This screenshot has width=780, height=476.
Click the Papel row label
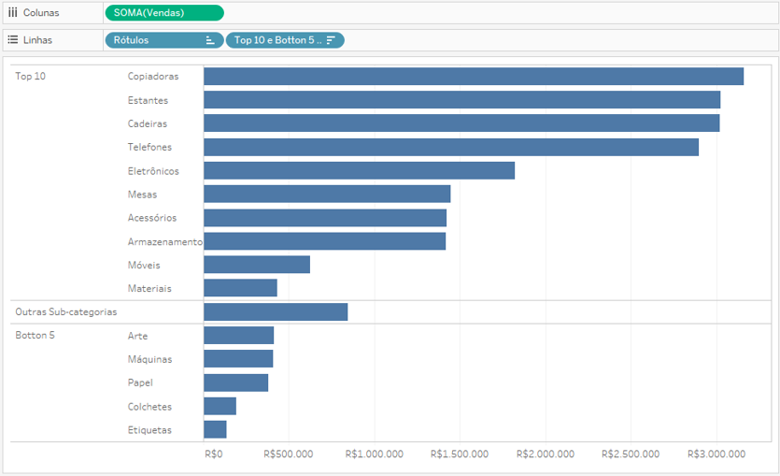click(x=140, y=382)
